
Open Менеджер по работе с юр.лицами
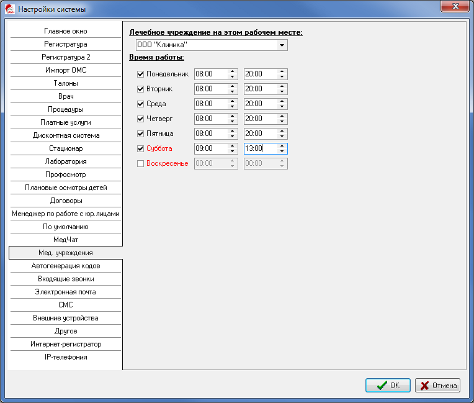pyautogui.click(x=66, y=214)
